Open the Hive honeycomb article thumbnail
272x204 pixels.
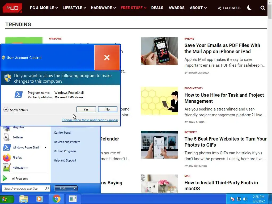point(159,101)
